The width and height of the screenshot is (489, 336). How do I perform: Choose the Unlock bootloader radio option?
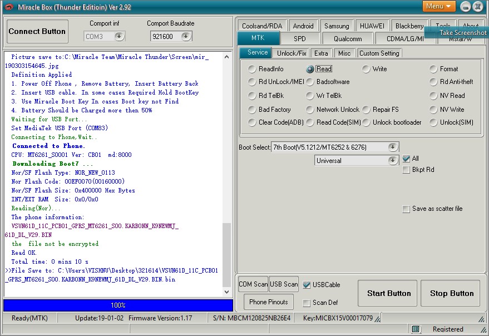pos(392,122)
